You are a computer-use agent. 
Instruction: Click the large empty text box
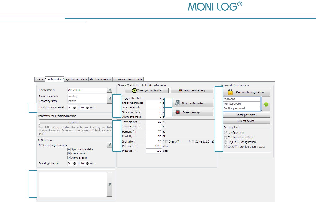pyautogui.click(x=73, y=184)
